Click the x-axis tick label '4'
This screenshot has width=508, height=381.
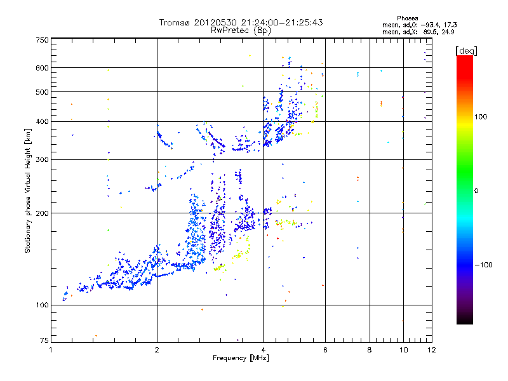pos(263,350)
